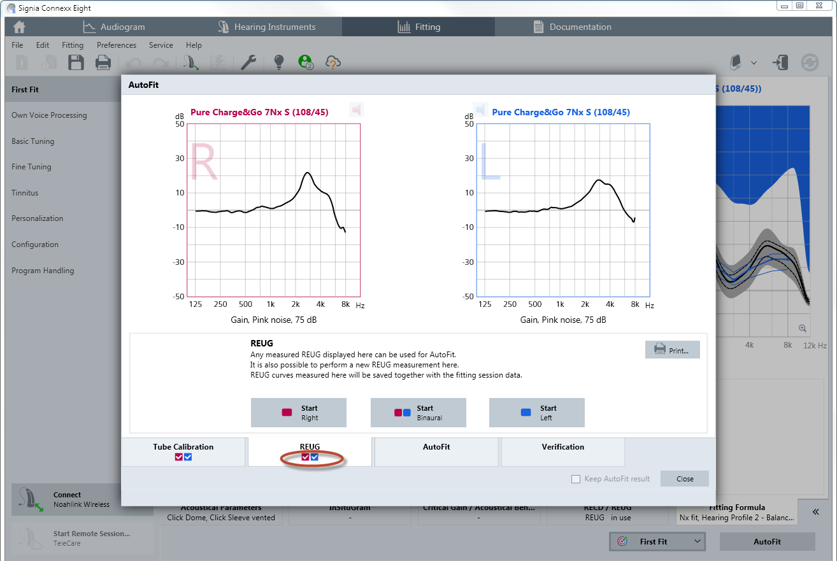Viewport: 837px width, 561px height.
Task: Switch to Audiogram tab
Action: click(115, 27)
